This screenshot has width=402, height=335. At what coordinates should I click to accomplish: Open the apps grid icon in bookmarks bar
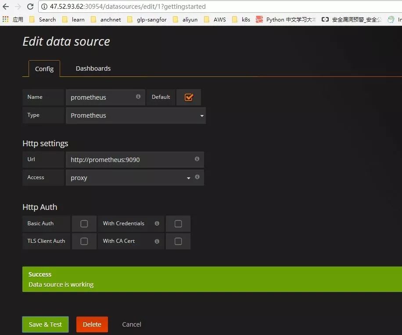[5, 19]
